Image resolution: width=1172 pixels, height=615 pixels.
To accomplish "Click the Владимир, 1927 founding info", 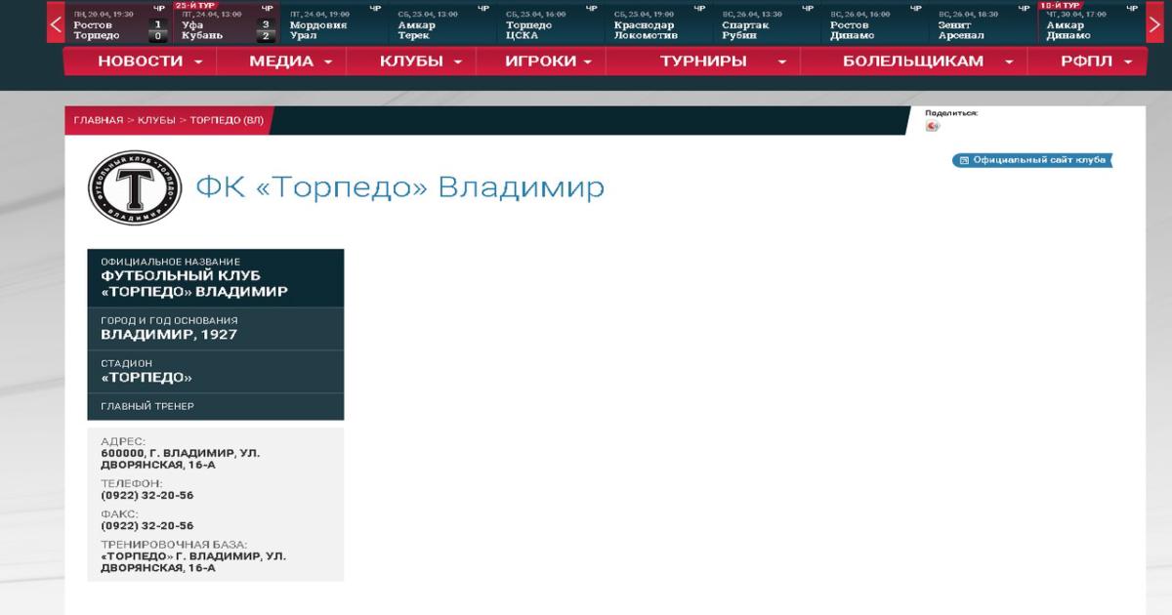I will [169, 335].
